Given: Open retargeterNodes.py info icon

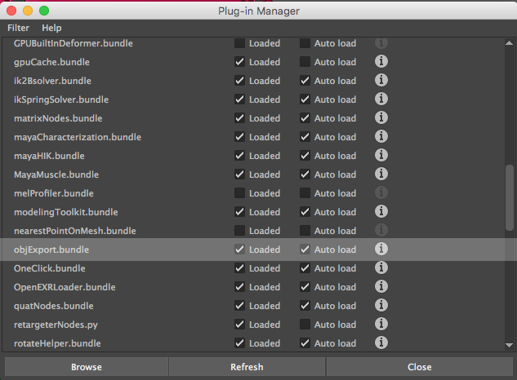Looking at the screenshot, I should coord(381,325).
